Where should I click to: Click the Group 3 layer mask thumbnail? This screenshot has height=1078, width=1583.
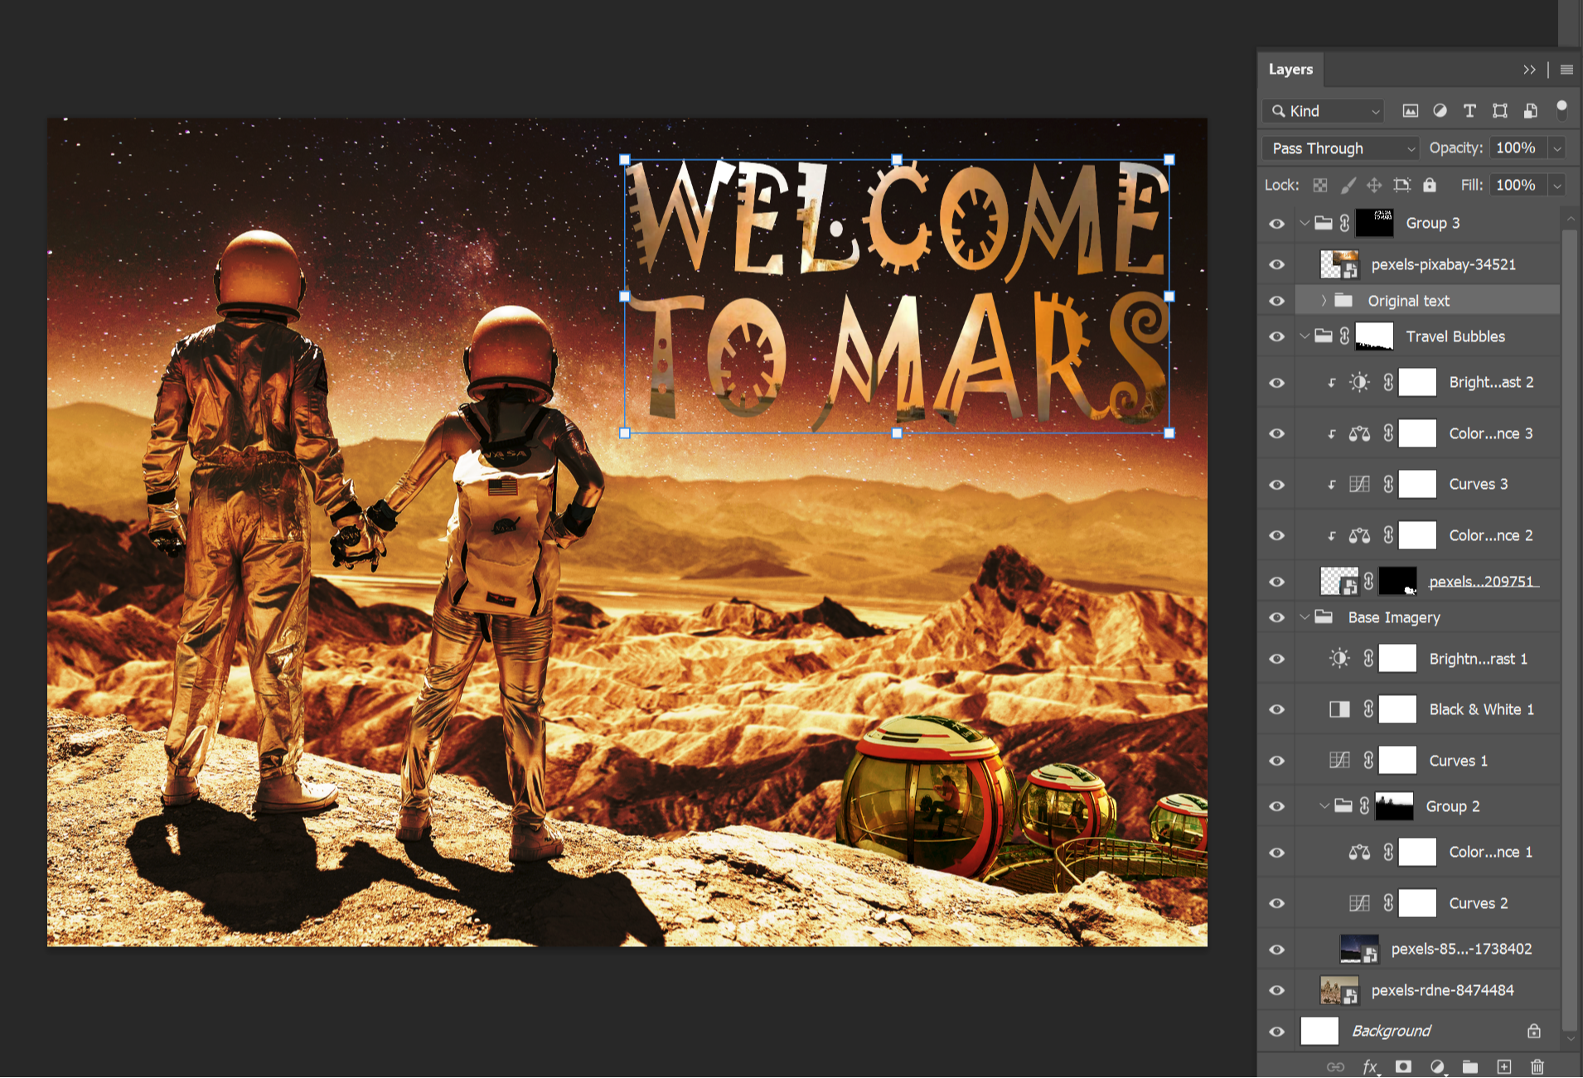[x=1374, y=223]
